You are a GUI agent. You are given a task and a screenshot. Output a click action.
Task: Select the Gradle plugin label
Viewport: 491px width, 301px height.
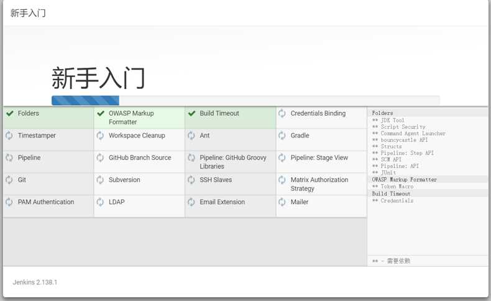pyautogui.click(x=300, y=136)
